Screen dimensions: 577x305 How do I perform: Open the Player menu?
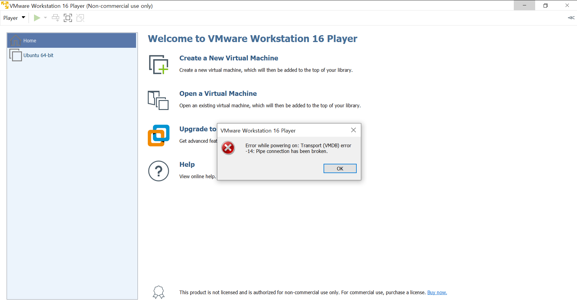click(x=14, y=18)
